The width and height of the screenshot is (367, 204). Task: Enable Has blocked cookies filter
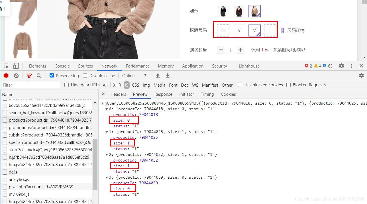pos(240,85)
